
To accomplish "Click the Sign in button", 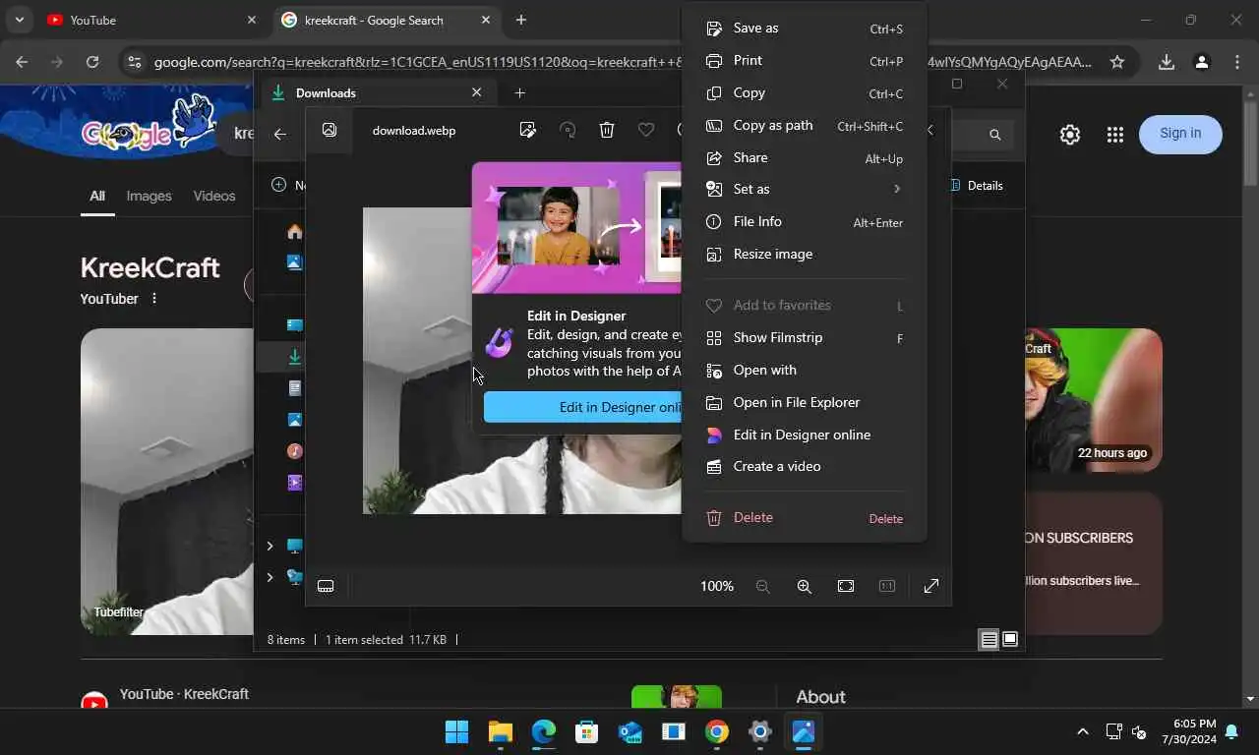I will click(x=1180, y=134).
